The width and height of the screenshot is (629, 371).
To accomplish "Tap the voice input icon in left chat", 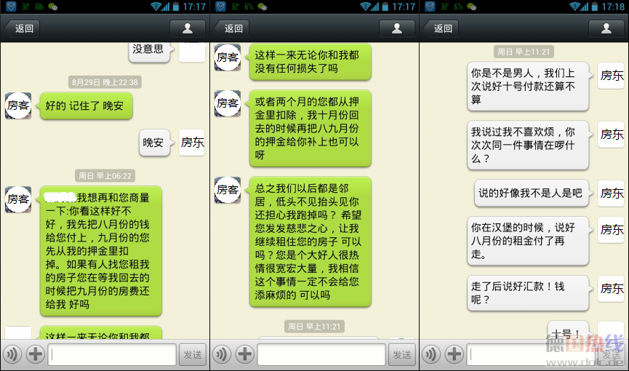I will tap(12, 354).
